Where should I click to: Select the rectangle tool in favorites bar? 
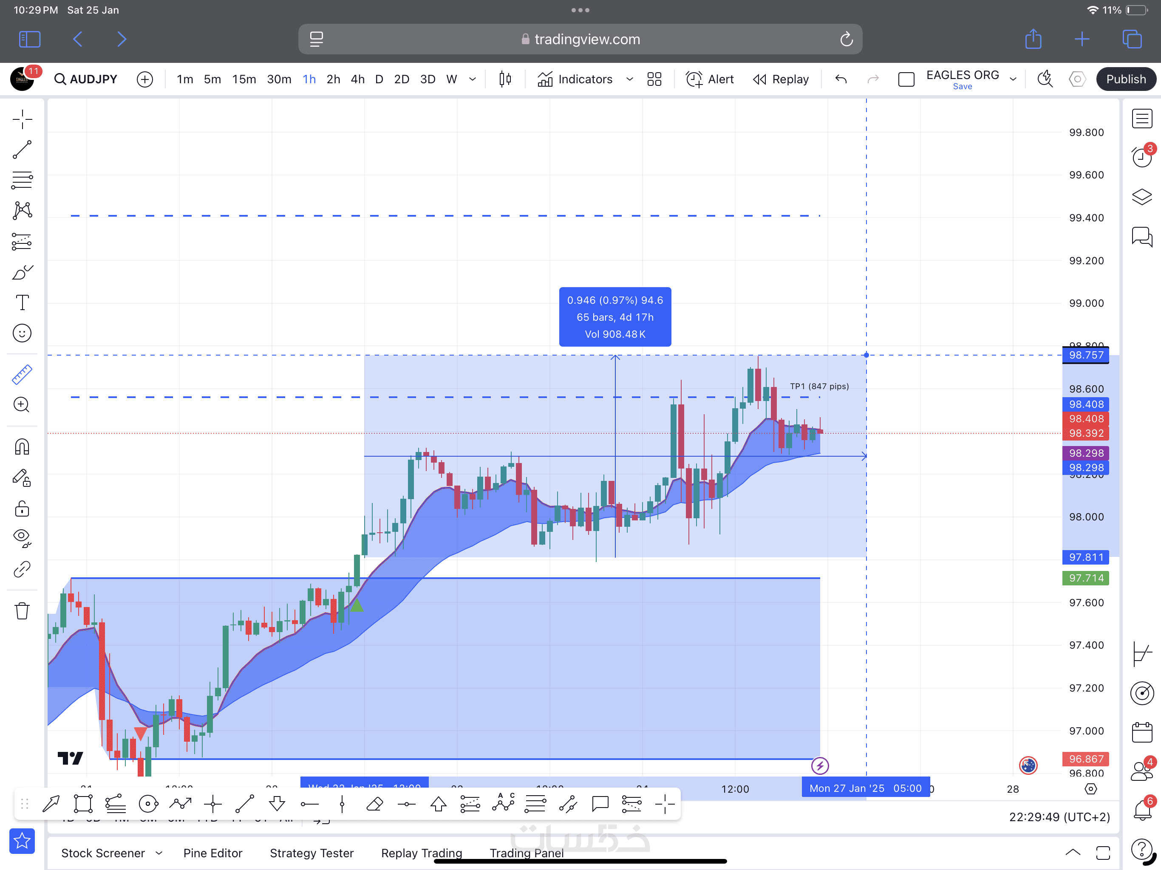click(83, 803)
